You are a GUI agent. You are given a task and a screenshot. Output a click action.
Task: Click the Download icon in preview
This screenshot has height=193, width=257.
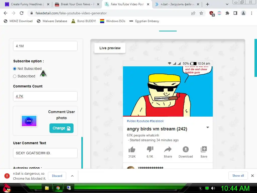186,149
